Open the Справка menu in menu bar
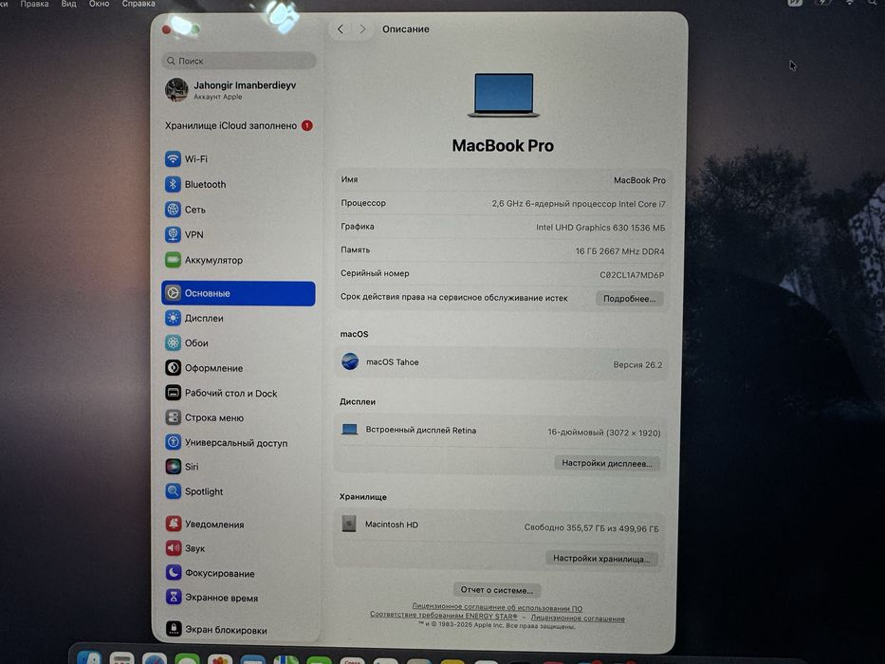 (138, 4)
